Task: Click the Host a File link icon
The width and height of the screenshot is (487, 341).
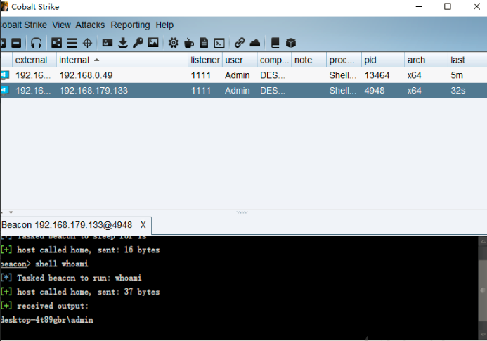Action: point(240,43)
